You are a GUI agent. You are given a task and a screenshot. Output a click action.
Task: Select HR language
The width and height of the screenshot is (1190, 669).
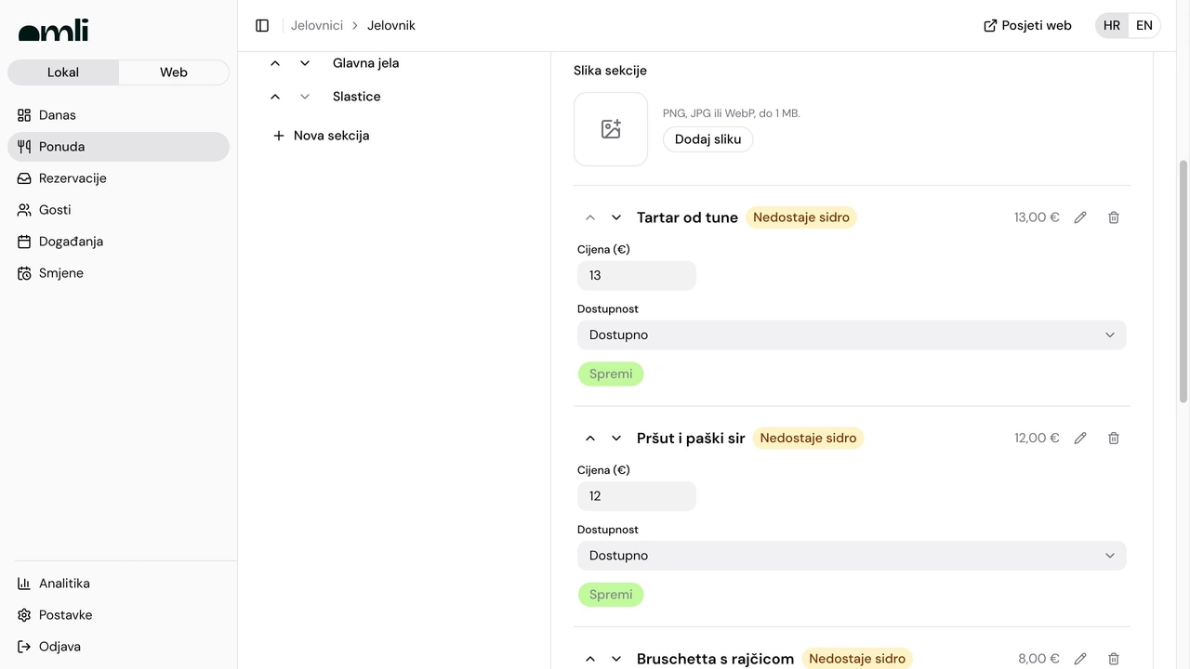tap(1112, 26)
